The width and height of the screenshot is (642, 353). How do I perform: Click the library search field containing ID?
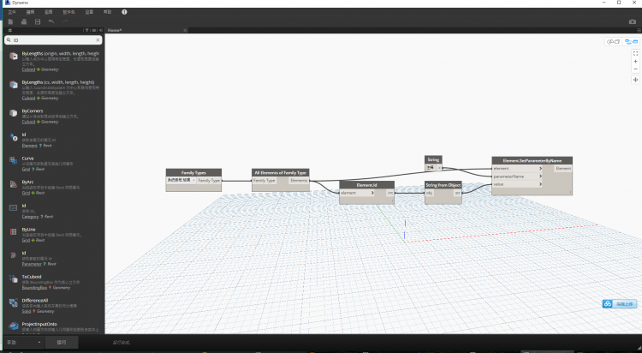tap(53, 39)
